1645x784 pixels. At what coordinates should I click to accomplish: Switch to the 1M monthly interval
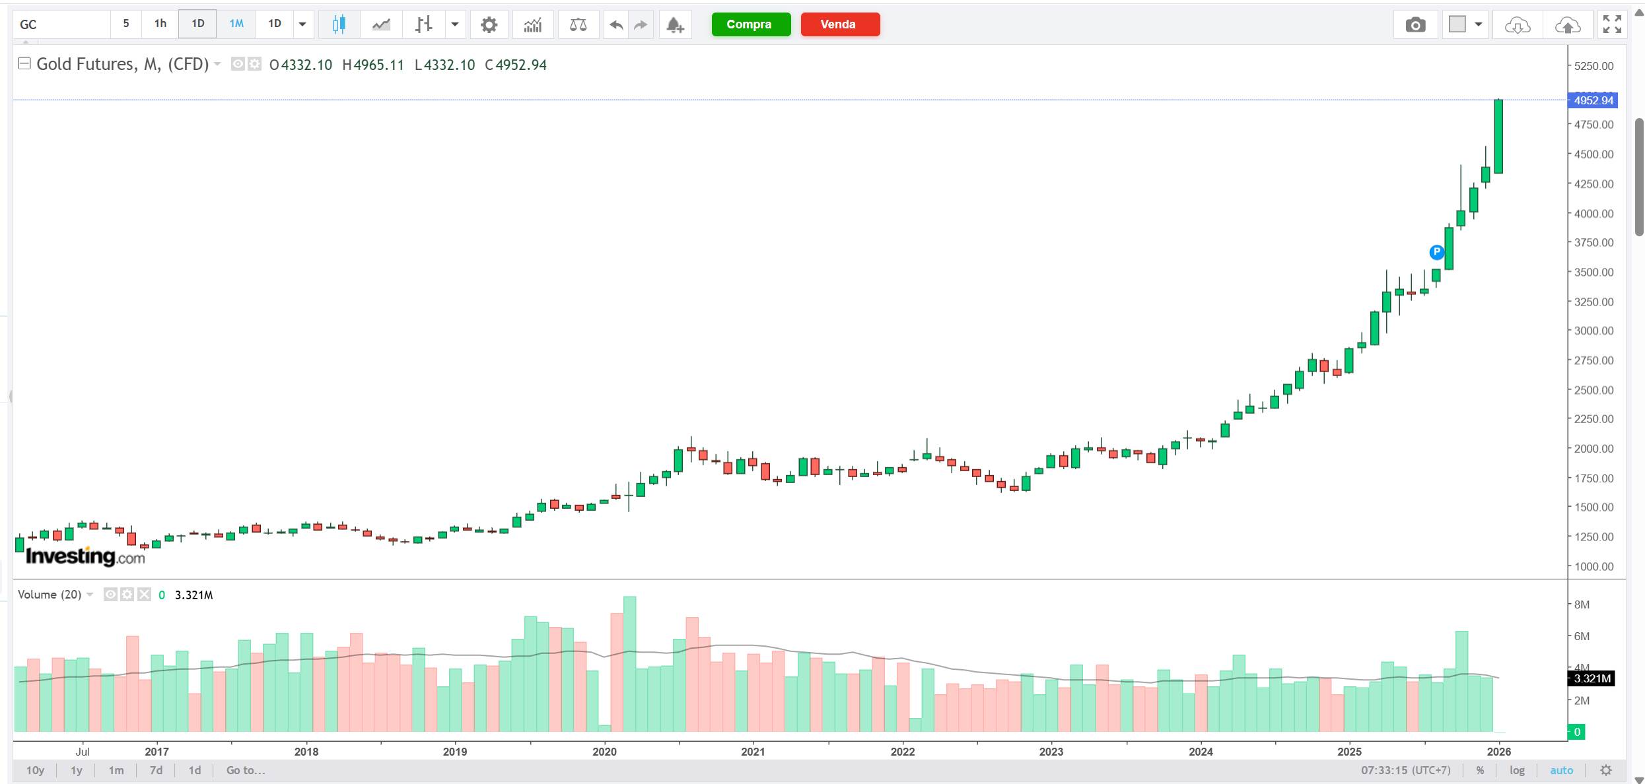point(236,24)
